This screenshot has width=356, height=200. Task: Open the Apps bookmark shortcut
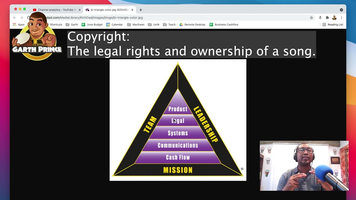19,24
